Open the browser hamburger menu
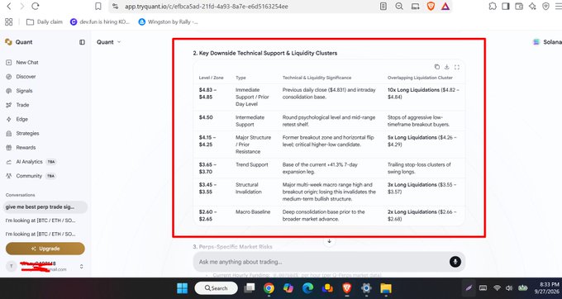 pos(558,6)
